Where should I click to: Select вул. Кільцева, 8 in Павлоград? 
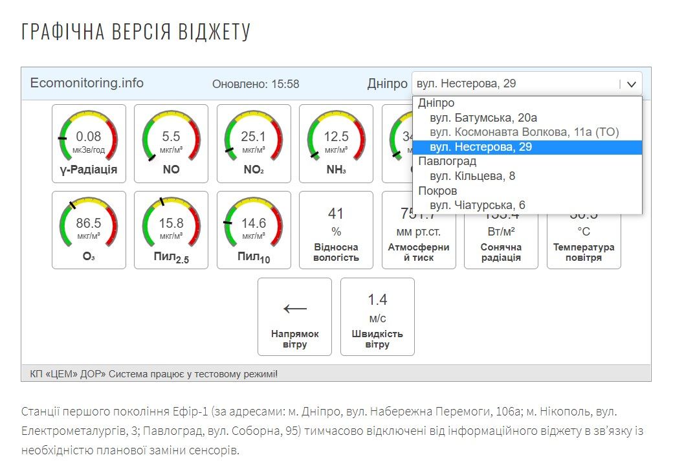pyautogui.click(x=472, y=176)
